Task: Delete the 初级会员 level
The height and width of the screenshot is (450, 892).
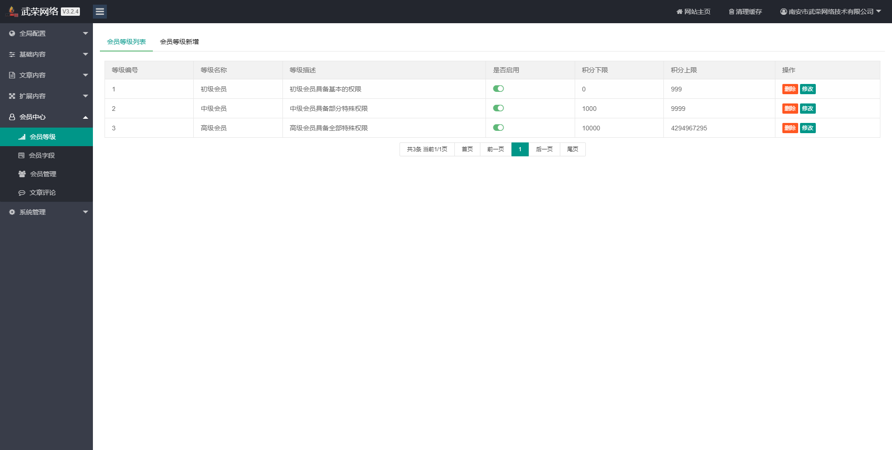Action: (790, 89)
